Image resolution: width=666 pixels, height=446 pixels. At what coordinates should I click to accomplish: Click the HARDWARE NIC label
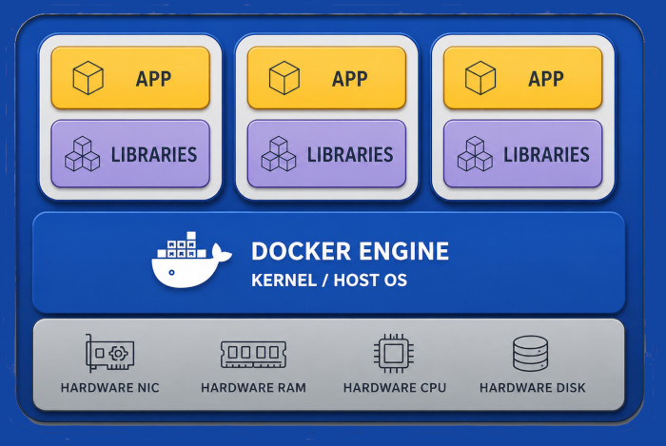[110, 387]
